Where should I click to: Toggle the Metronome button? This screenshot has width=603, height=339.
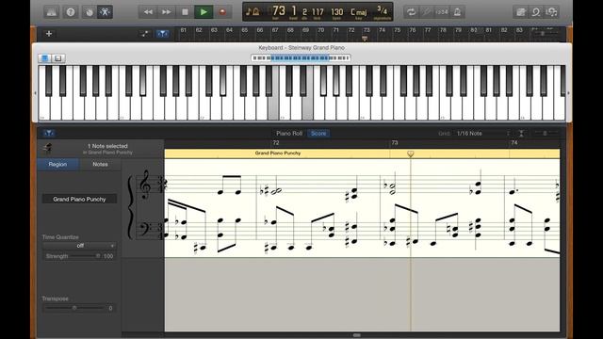click(x=457, y=12)
